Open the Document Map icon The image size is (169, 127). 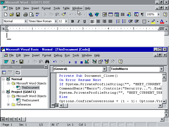tap(136, 14)
